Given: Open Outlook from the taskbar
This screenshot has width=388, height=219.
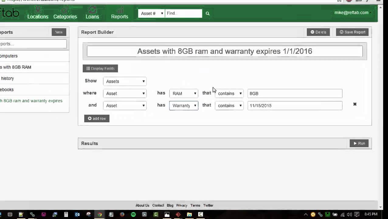Looking at the screenshot, I should pyautogui.click(x=77, y=214).
